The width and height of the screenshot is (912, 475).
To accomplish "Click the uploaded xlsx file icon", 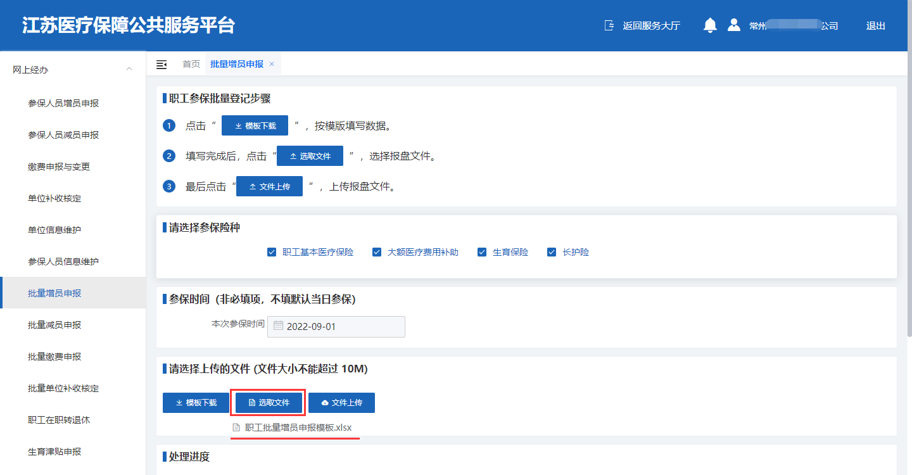I will (236, 427).
